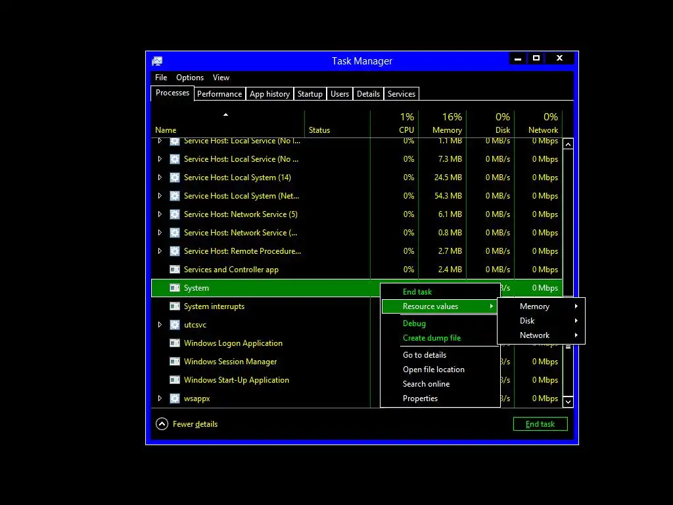The width and height of the screenshot is (673, 505).
Task: Select Go to details in context menu
Action: 440,355
